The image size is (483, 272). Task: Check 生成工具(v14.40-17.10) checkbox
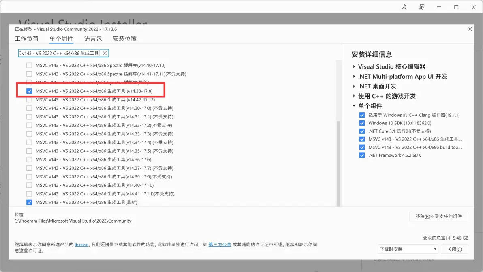pyautogui.click(x=29, y=185)
